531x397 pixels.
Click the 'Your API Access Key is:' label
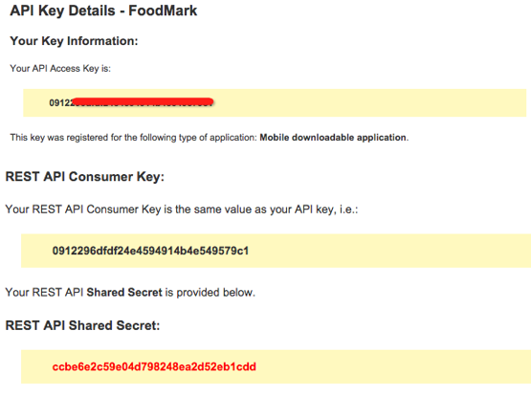60,69
